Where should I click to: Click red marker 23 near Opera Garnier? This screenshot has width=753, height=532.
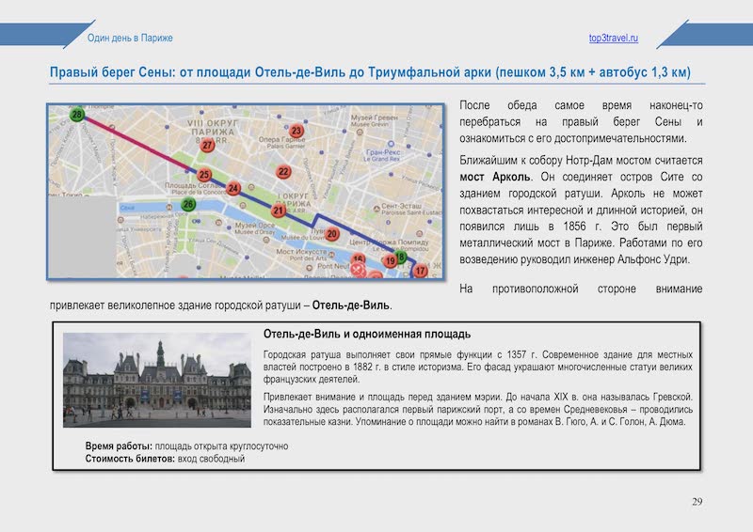pos(296,131)
